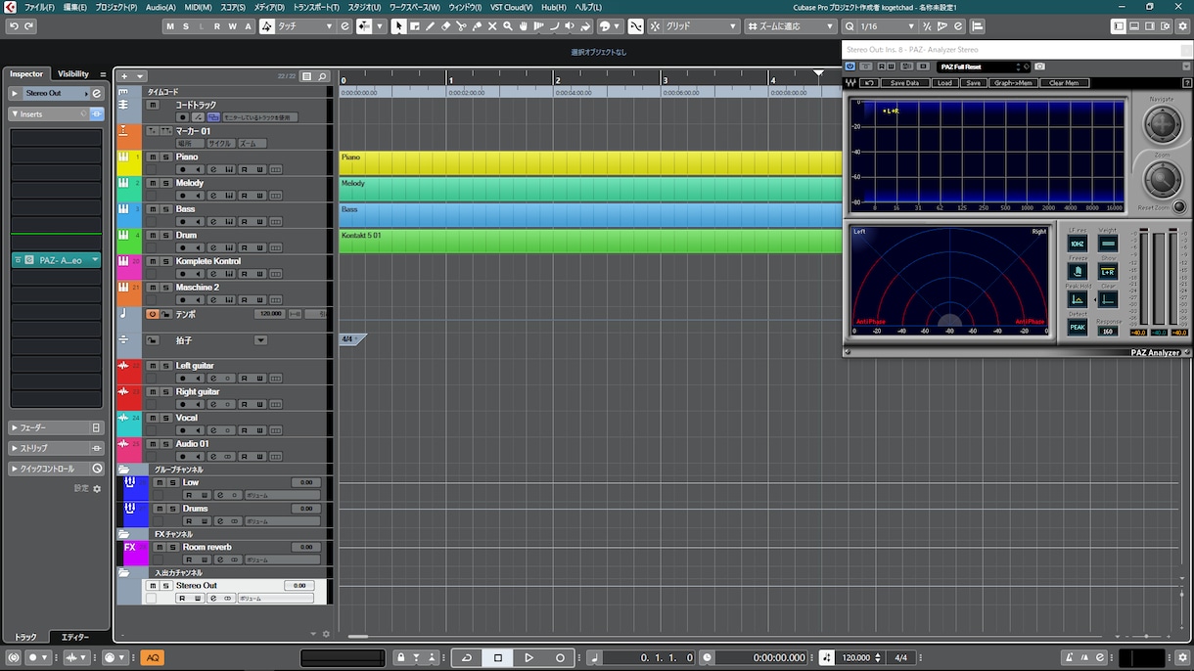Viewport: 1194px width, 671px height.
Task: Click the Undo arrow in toolbar
Action: 14,26
